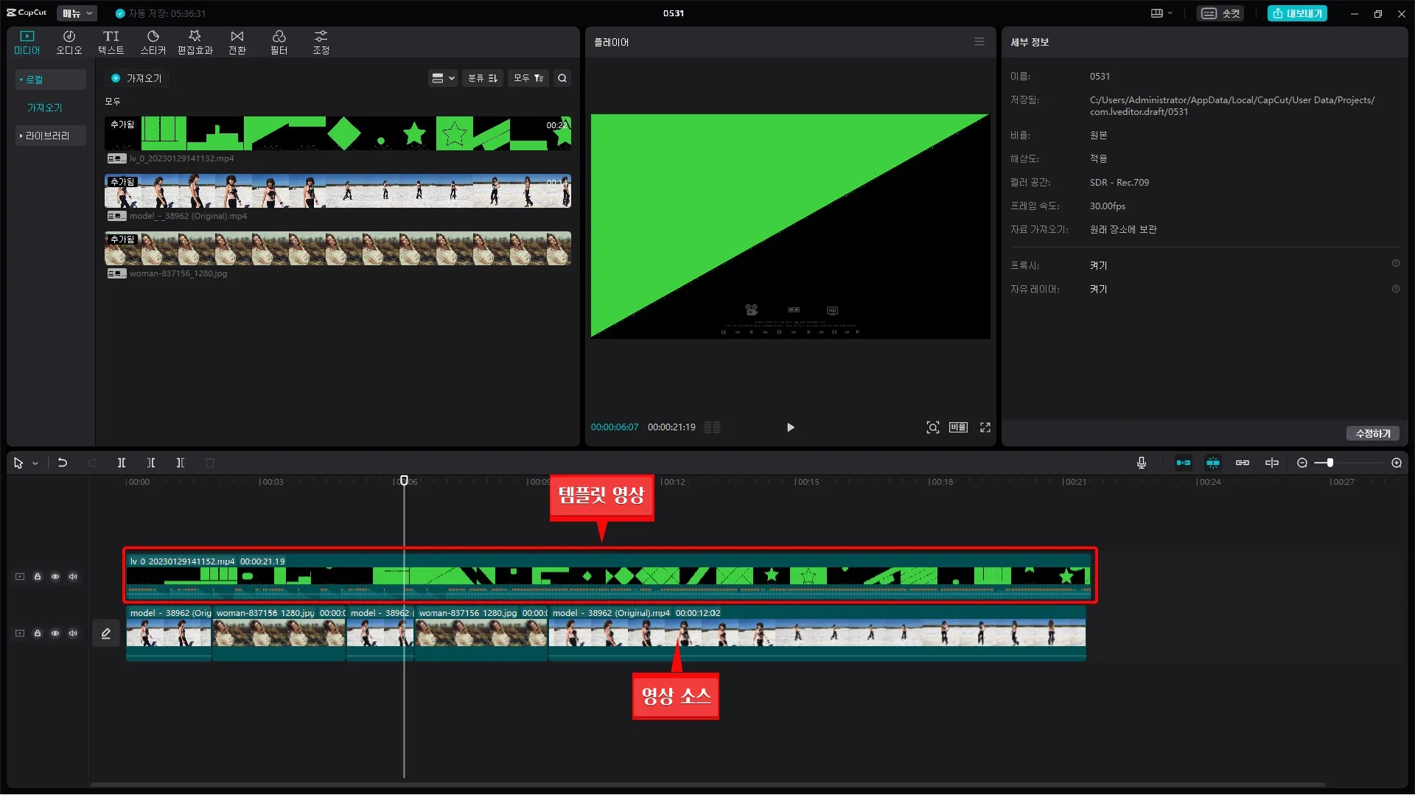Open the 분류 sort dropdown
Viewport: 1415px width, 795px height.
(483, 78)
